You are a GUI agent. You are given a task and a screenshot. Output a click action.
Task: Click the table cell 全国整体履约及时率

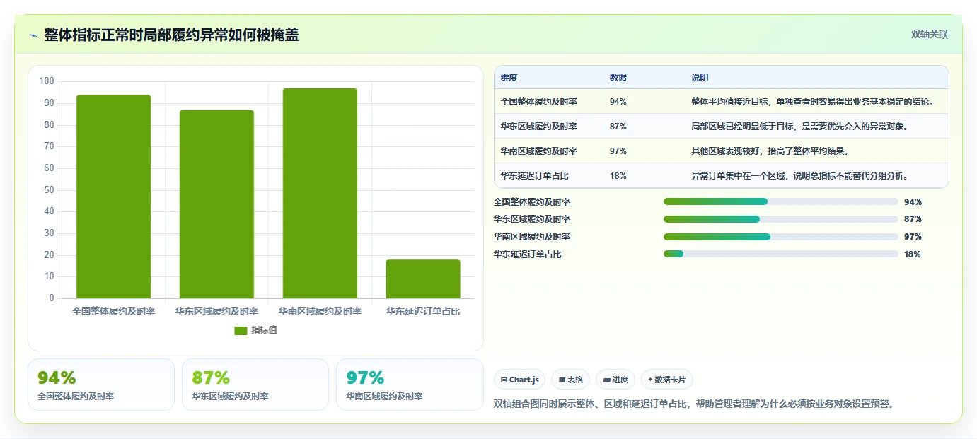(538, 102)
